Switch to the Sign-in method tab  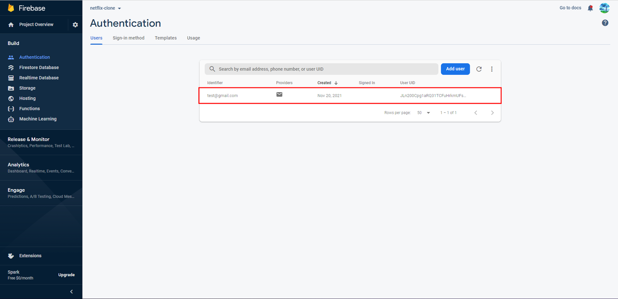pyautogui.click(x=129, y=38)
